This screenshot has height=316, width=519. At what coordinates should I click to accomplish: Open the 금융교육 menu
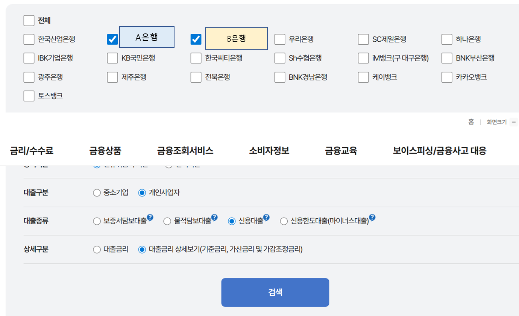(341, 151)
